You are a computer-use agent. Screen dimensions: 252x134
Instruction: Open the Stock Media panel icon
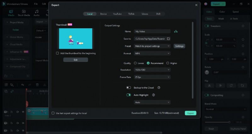24,13
